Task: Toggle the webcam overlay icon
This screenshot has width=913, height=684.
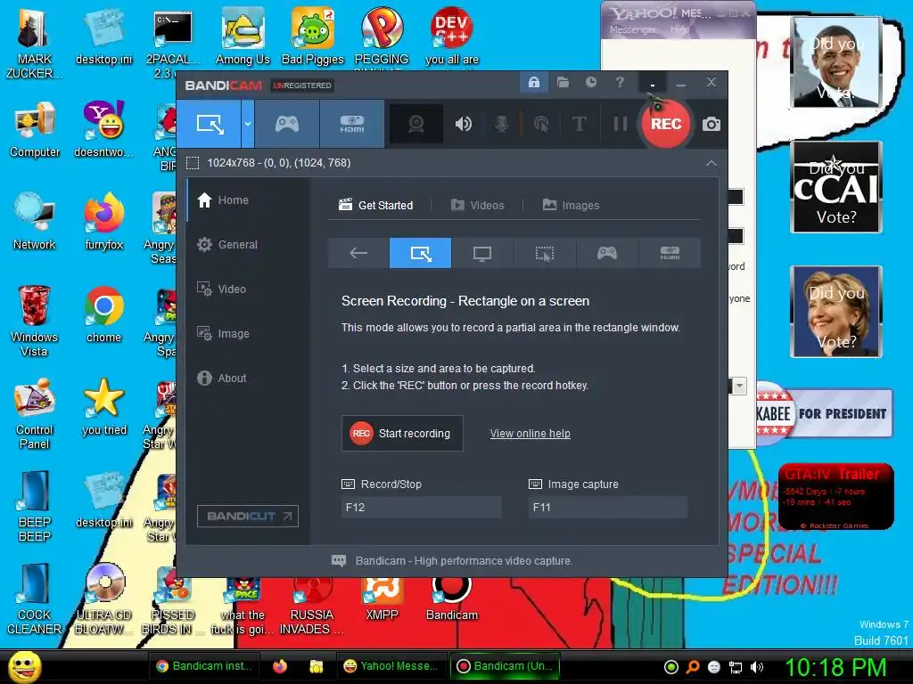Action: pyautogui.click(x=415, y=123)
